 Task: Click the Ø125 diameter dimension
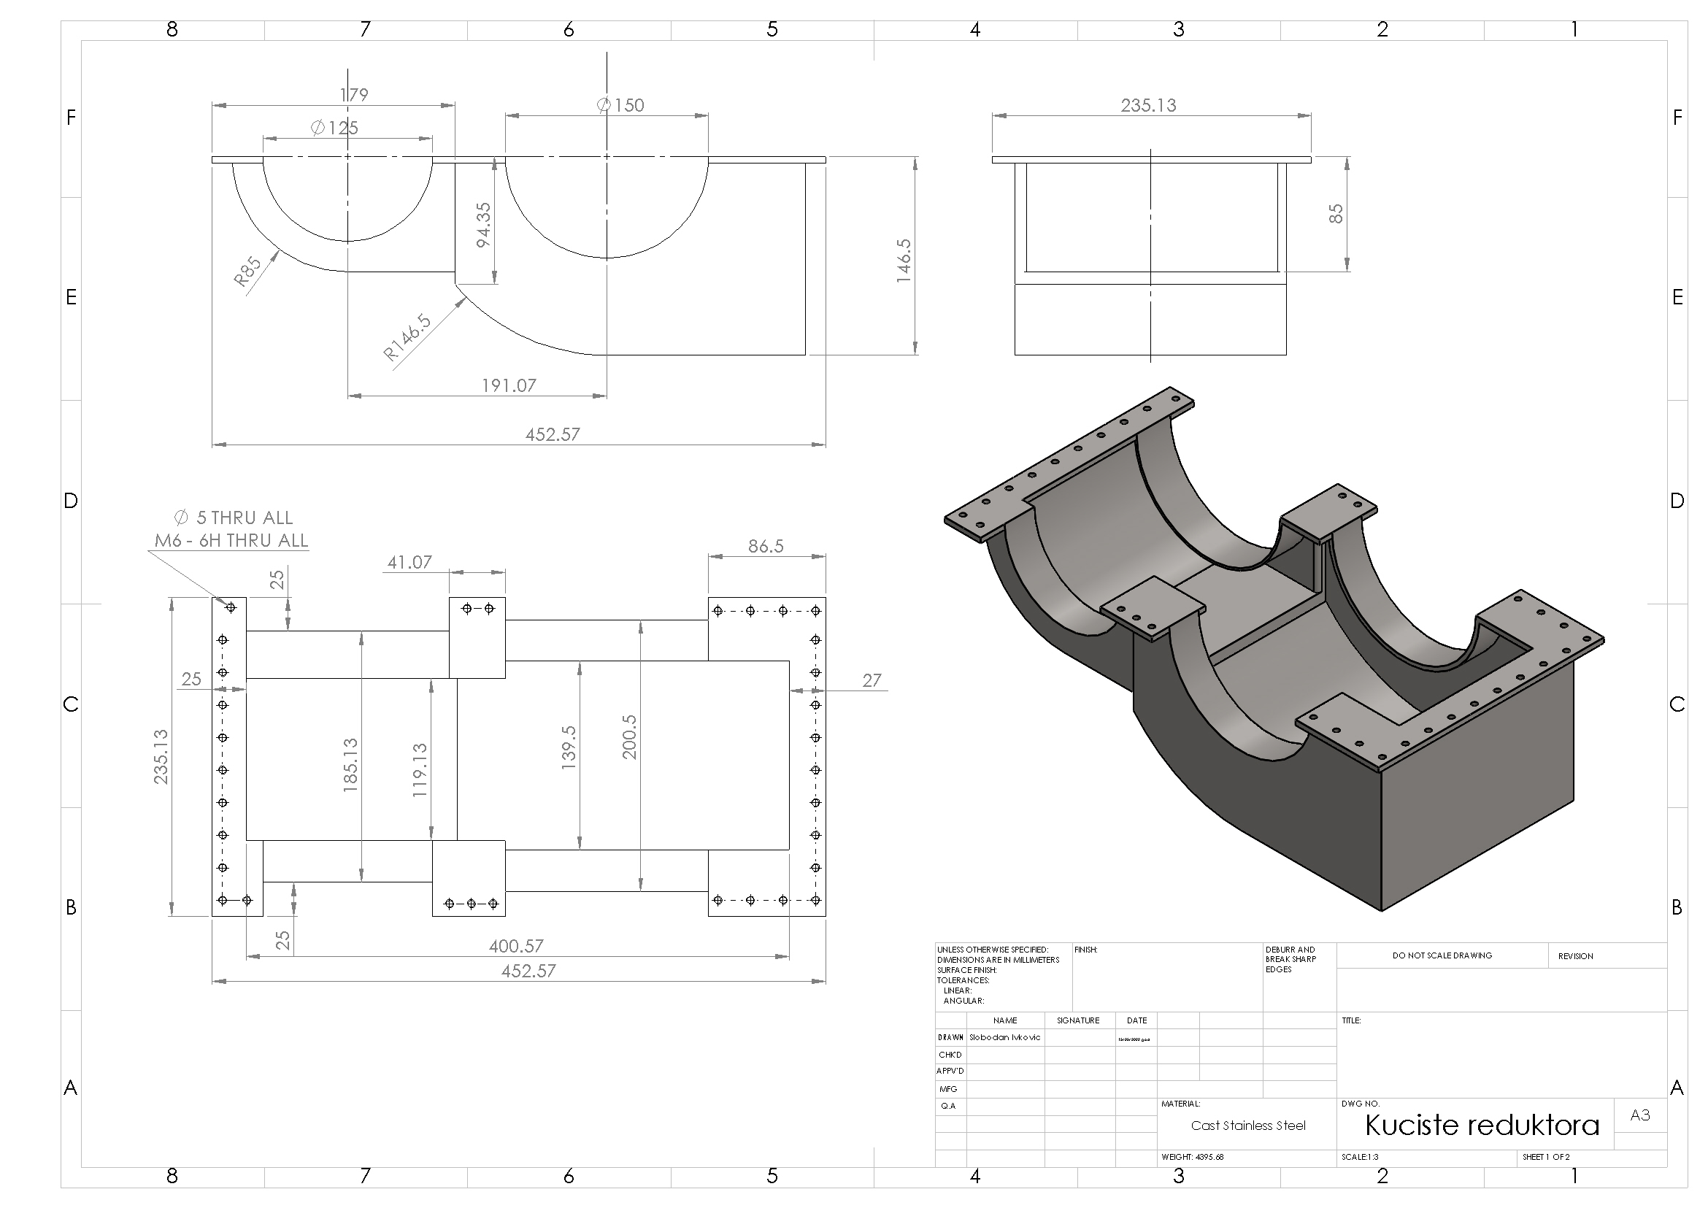[335, 128]
